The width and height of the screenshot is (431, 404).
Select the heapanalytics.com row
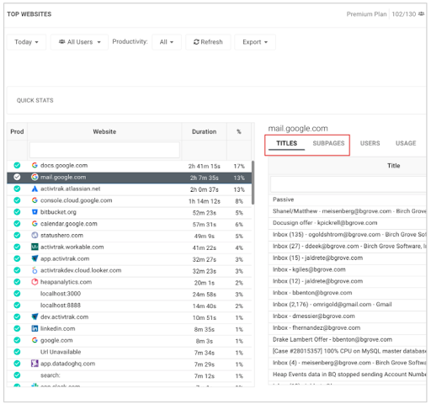[x=130, y=282]
